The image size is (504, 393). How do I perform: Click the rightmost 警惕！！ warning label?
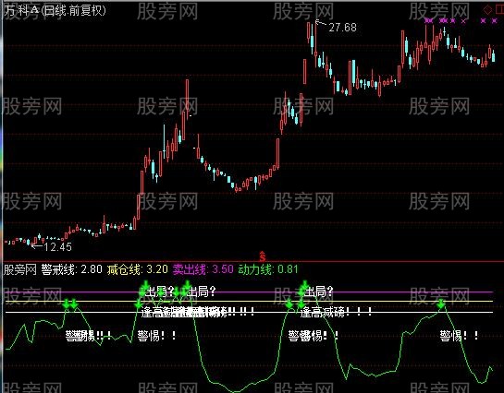pyautogui.click(x=459, y=336)
